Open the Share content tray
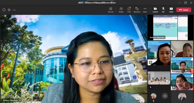Image resolution: width=194 pixels, height=103 pixels. 171,10
